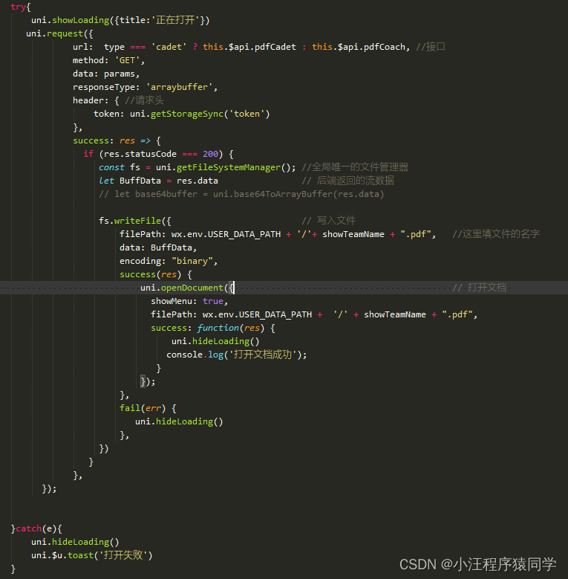Click the '//请求头' comment
The height and width of the screenshot is (579, 568).
[144, 100]
